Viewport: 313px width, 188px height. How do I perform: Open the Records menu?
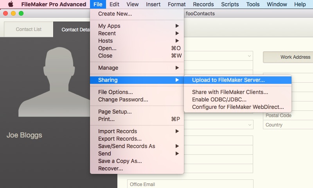pyautogui.click(x=203, y=4)
